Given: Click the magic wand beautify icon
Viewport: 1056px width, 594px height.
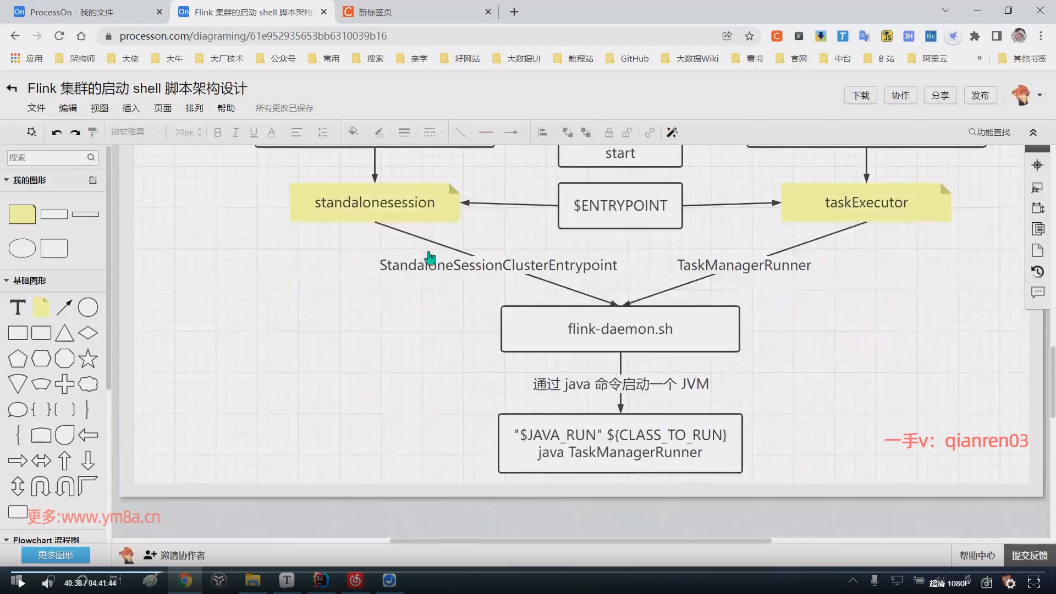Looking at the screenshot, I should 672,133.
